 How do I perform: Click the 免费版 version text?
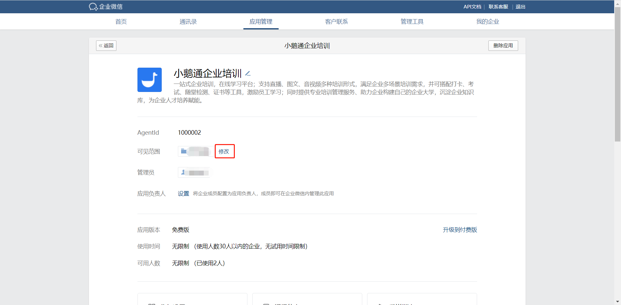click(x=180, y=230)
